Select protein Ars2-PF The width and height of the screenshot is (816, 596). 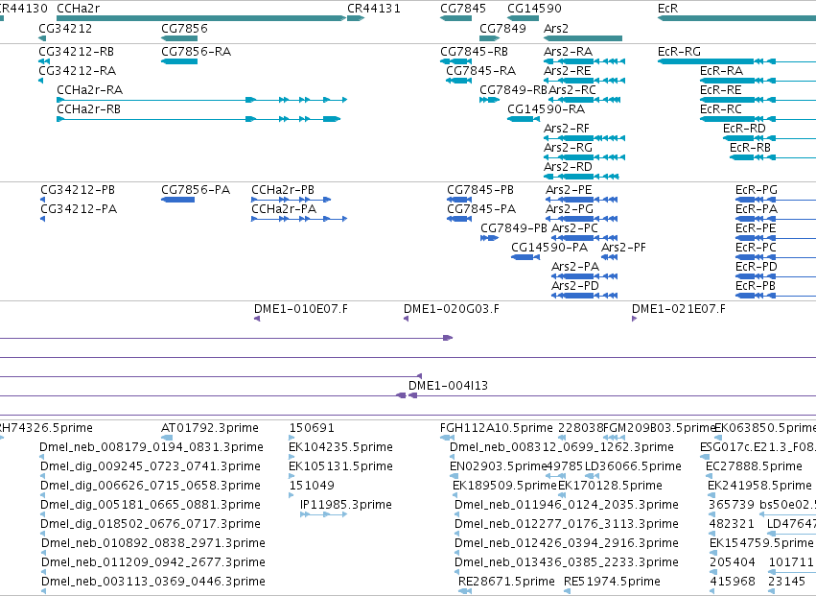pyautogui.click(x=610, y=257)
